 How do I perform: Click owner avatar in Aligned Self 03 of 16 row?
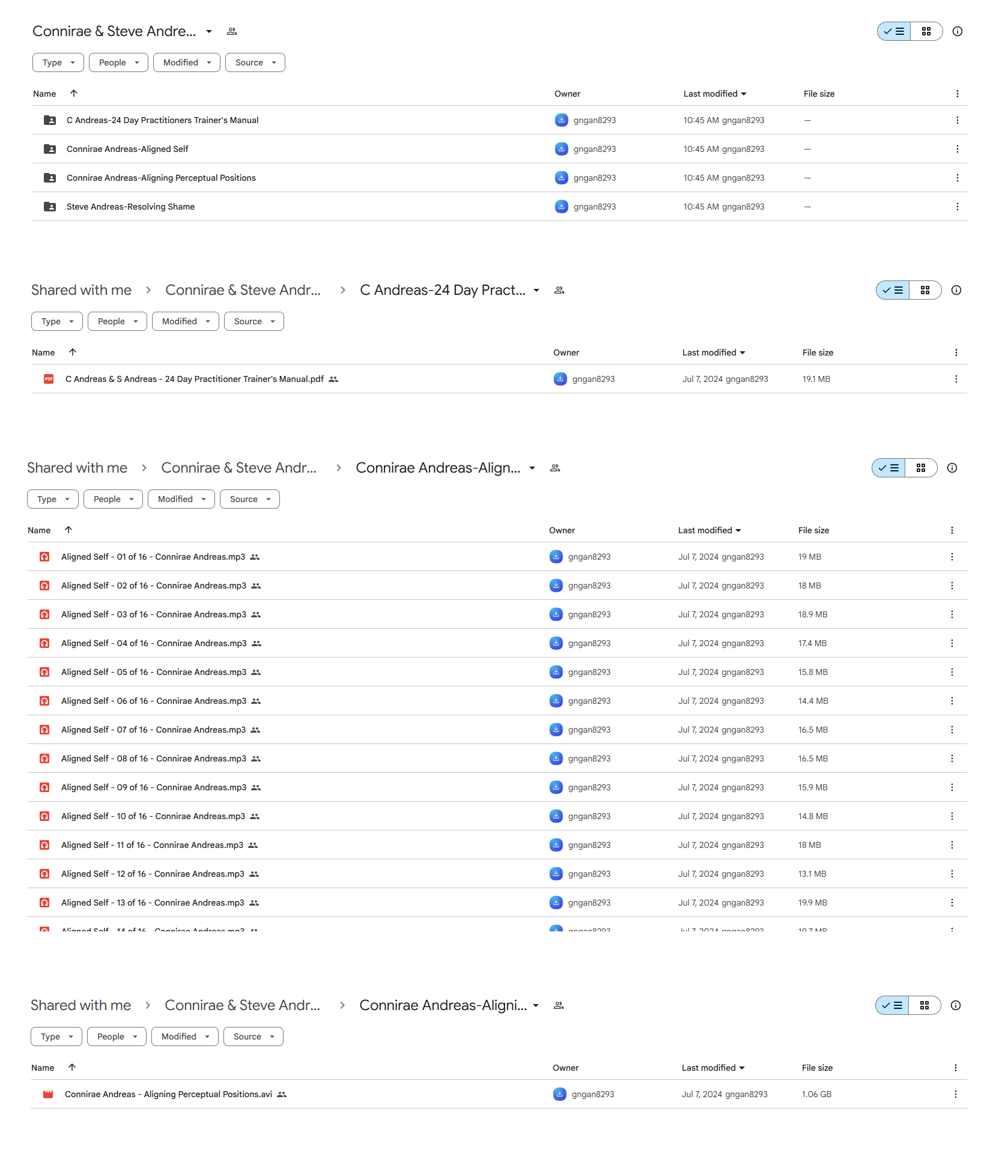pyautogui.click(x=556, y=614)
